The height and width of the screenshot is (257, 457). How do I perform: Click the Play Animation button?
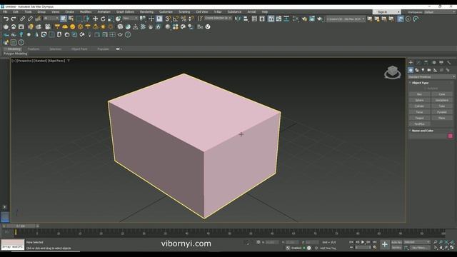[363, 242]
